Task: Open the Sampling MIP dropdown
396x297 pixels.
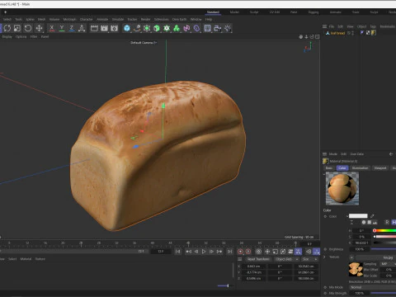Action: click(388, 264)
